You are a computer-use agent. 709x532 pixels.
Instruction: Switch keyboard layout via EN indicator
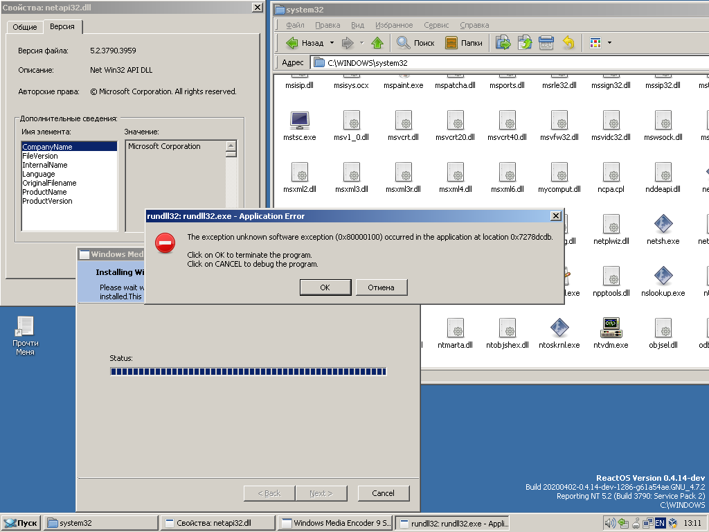coord(660,524)
